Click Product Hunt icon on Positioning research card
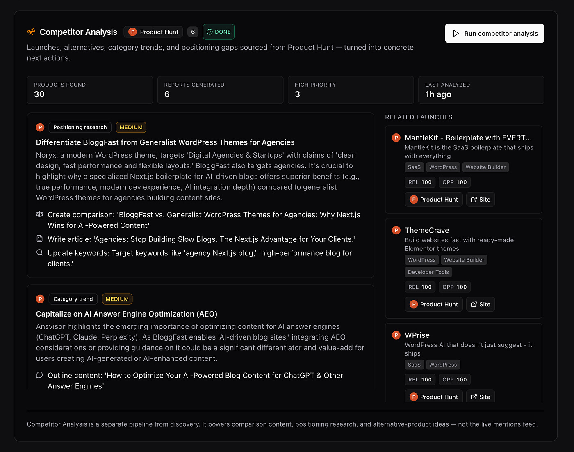This screenshot has width=574, height=452. (x=40, y=127)
